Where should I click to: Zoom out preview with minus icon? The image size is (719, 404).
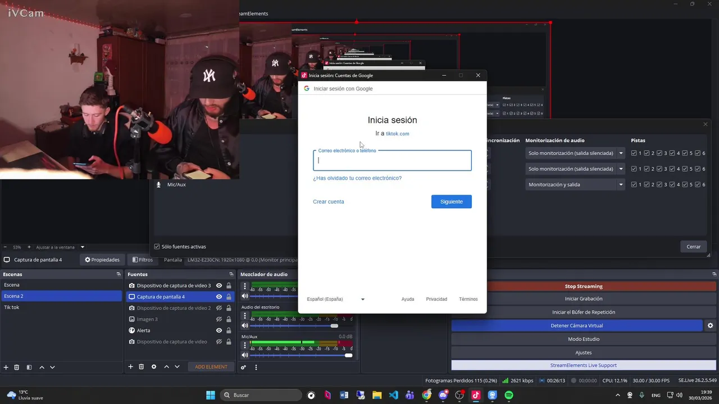(6, 247)
